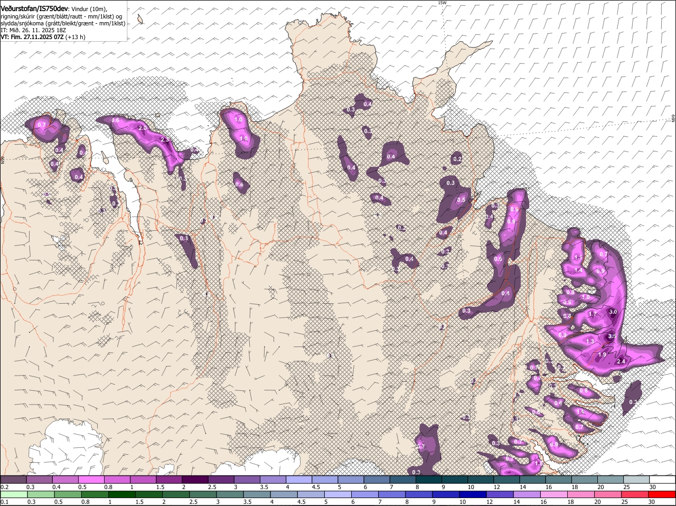Click the 2.0 precipitation value on the map
The image size is (676, 506).
pos(143,128)
